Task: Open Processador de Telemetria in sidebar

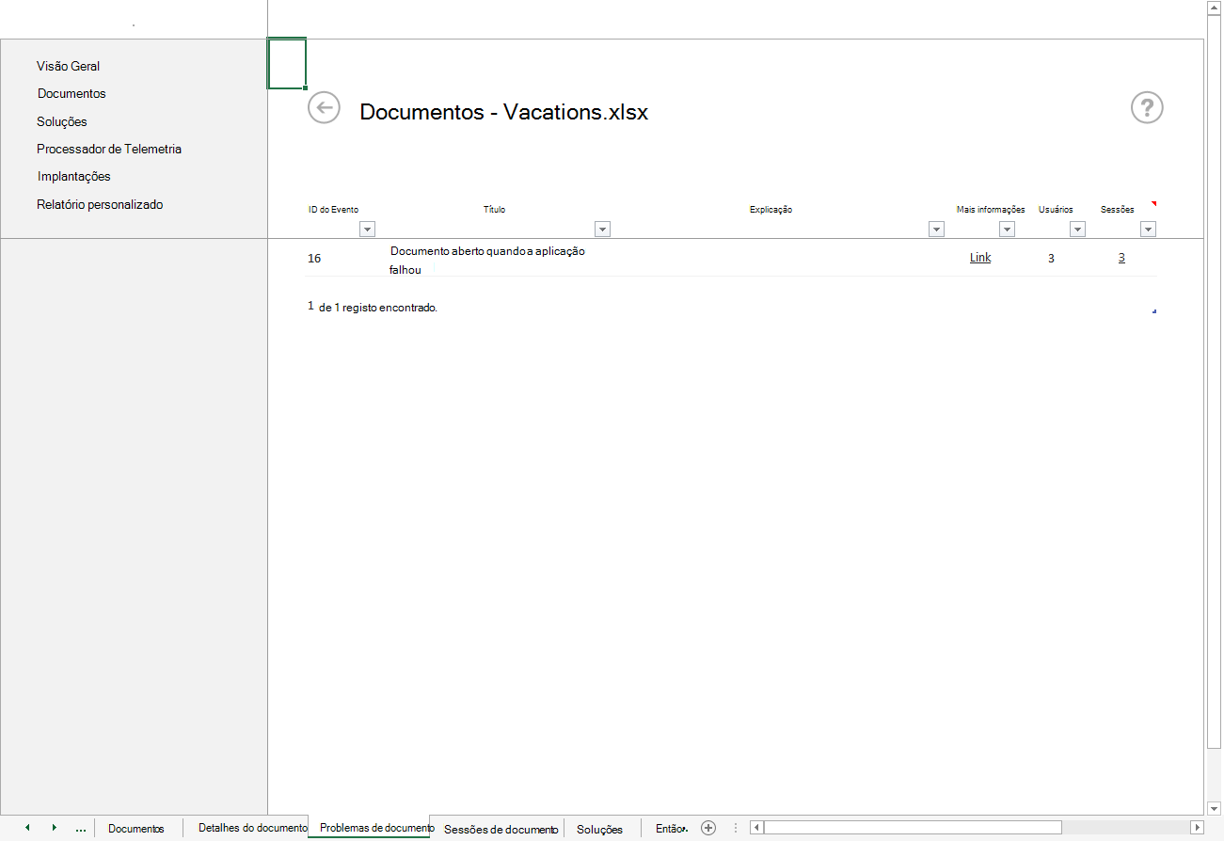Action: [109, 149]
